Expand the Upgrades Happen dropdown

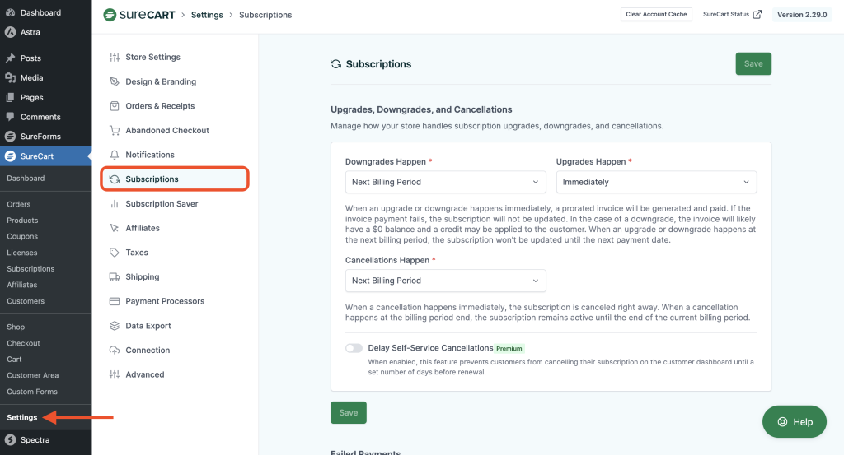656,182
